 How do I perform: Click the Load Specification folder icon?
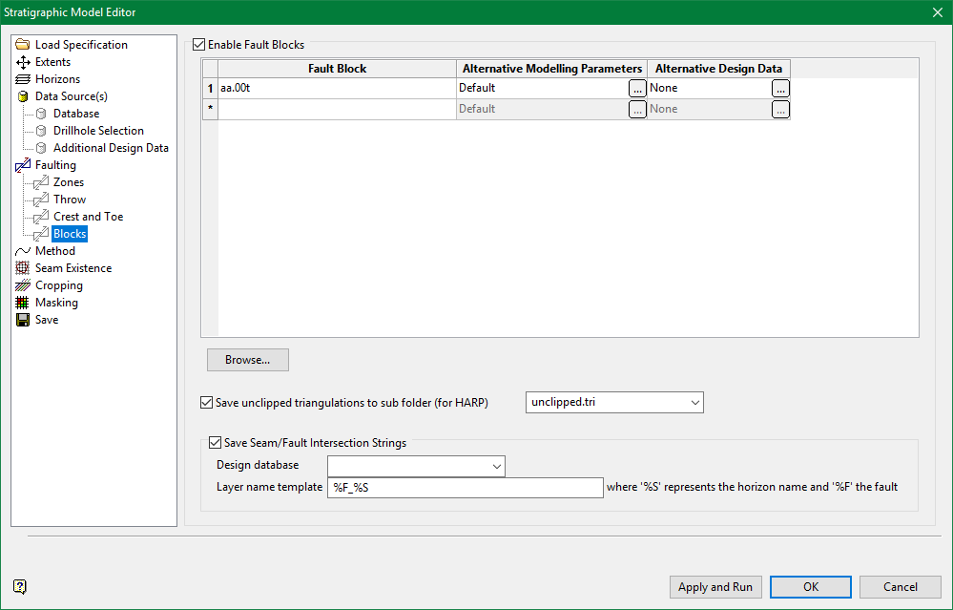pos(23,45)
